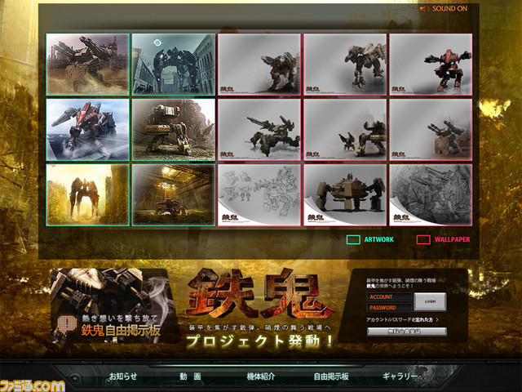Select the wallpaper showing two mechs
This screenshot has height=392, width=522.
point(345,130)
